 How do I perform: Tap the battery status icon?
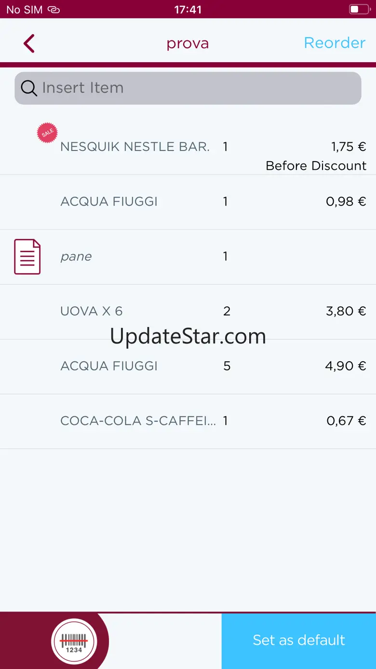pyautogui.click(x=359, y=9)
